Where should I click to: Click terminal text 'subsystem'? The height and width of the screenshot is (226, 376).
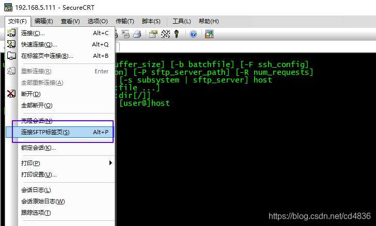[158, 80]
